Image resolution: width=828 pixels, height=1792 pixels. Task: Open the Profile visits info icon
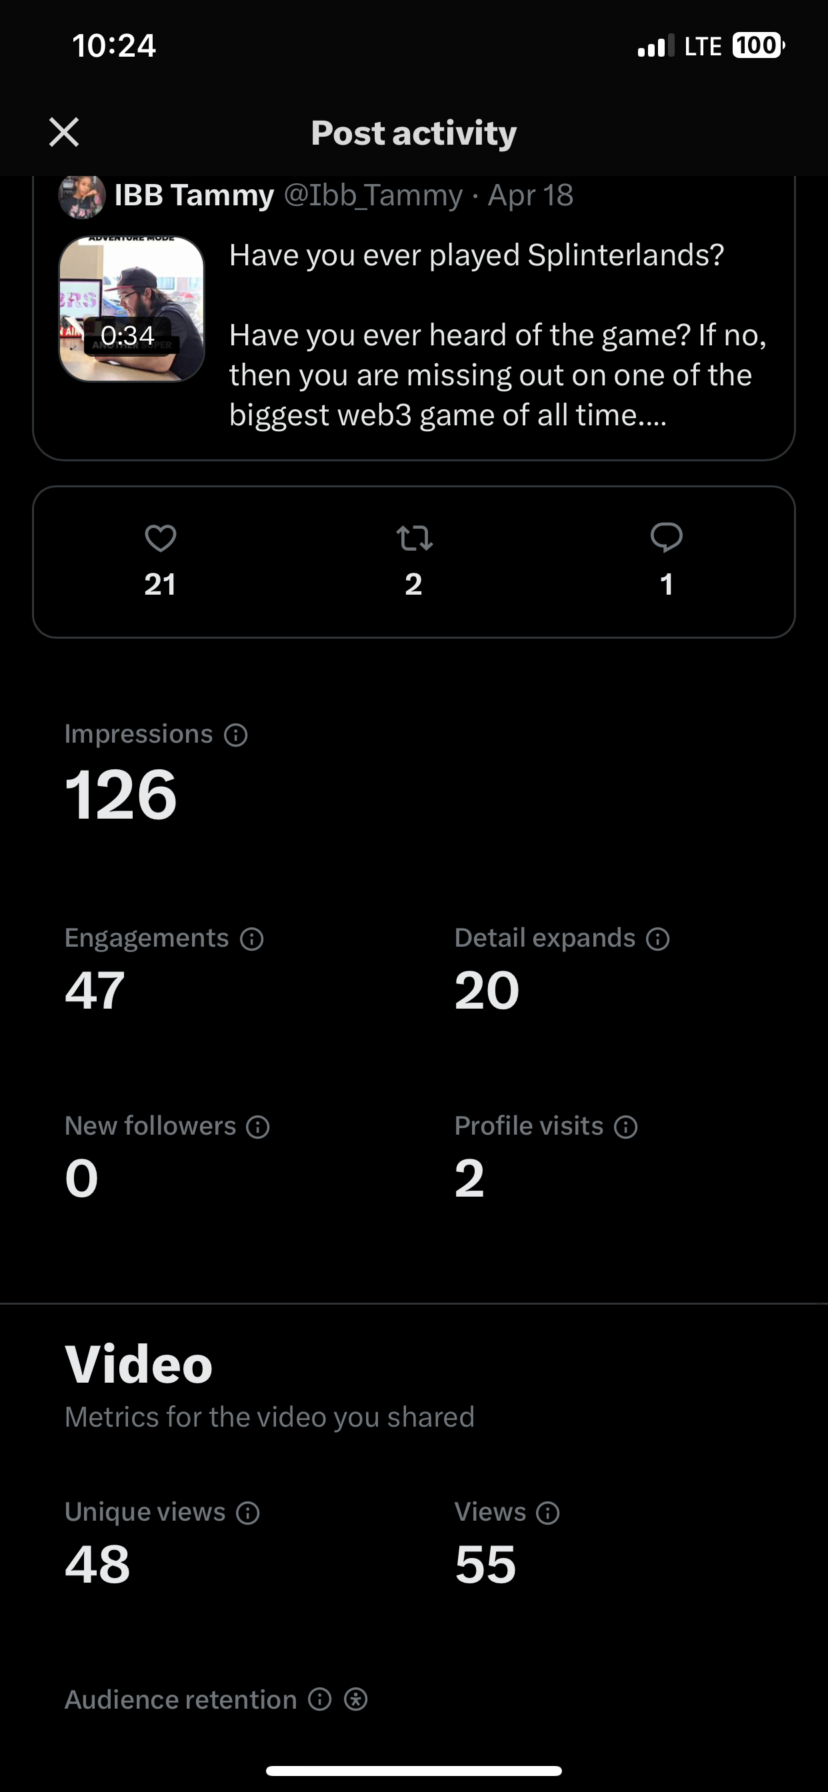pos(625,1127)
